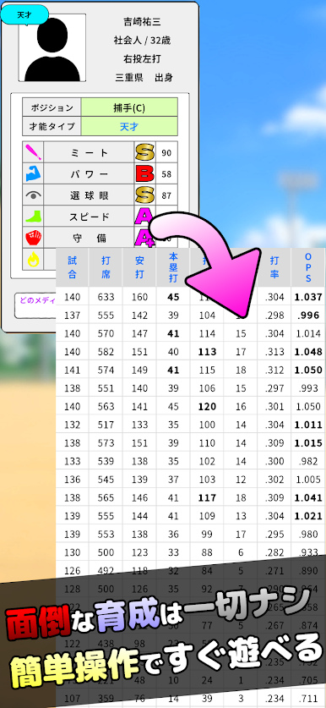The image size is (326, 708).
Task: Click the OPS cell 1.037
Action: pyautogui.click(x=308, y=297)
